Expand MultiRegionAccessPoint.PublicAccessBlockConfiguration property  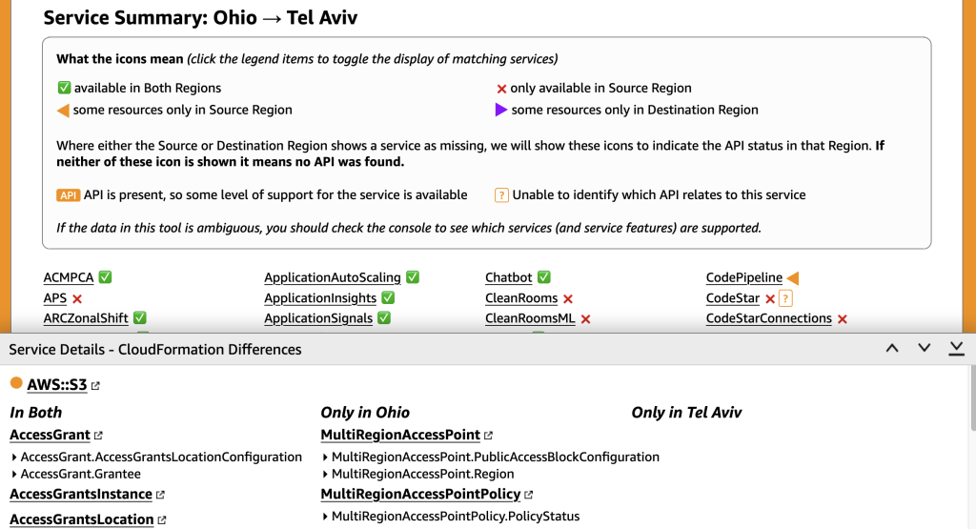point(491,457)
